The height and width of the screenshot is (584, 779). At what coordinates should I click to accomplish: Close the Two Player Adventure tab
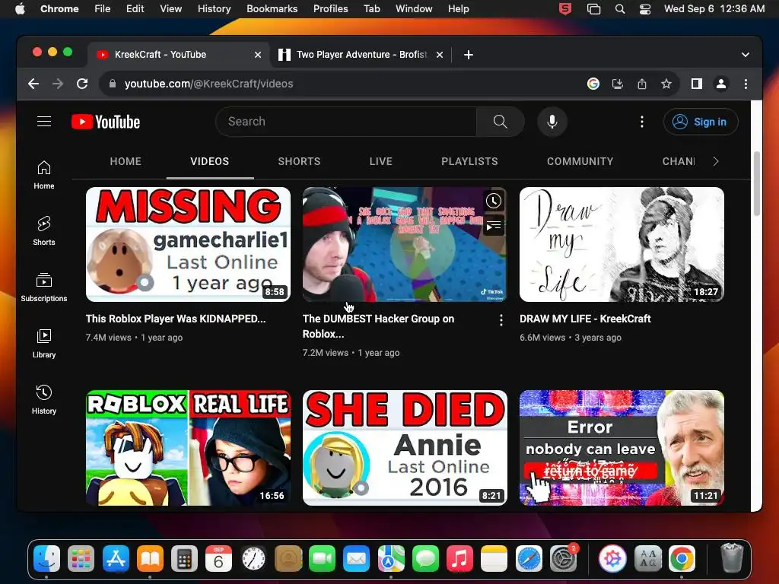tap(440, 55)
